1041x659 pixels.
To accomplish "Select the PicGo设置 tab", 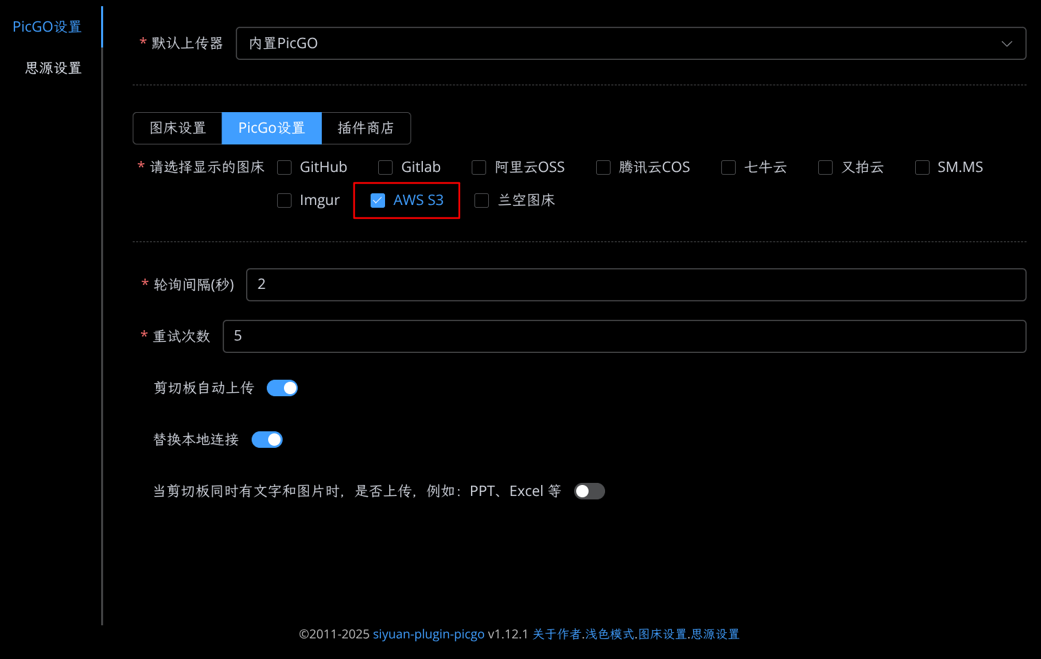I will (272, 129).
